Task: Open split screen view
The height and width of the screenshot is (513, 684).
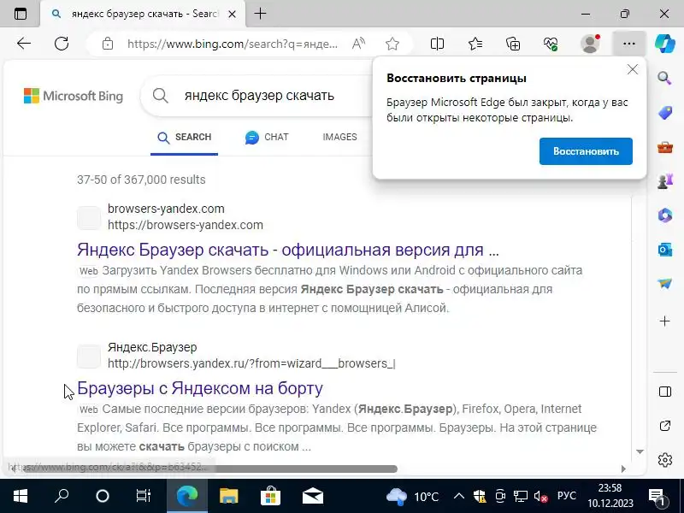Action: click(x=437, y=44)
